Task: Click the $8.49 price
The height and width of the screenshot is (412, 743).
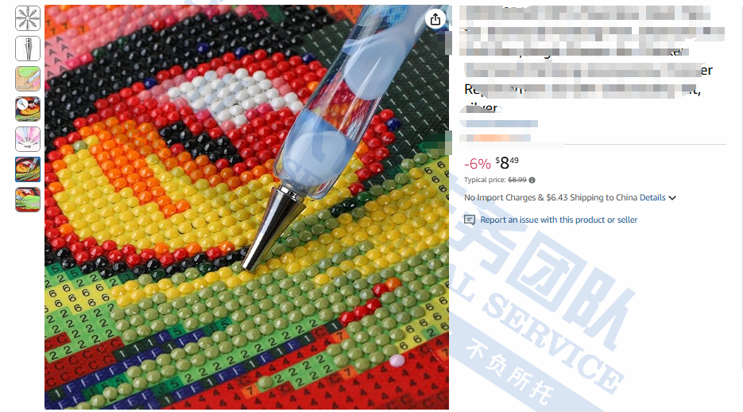Action: click(x=507, y=163)
